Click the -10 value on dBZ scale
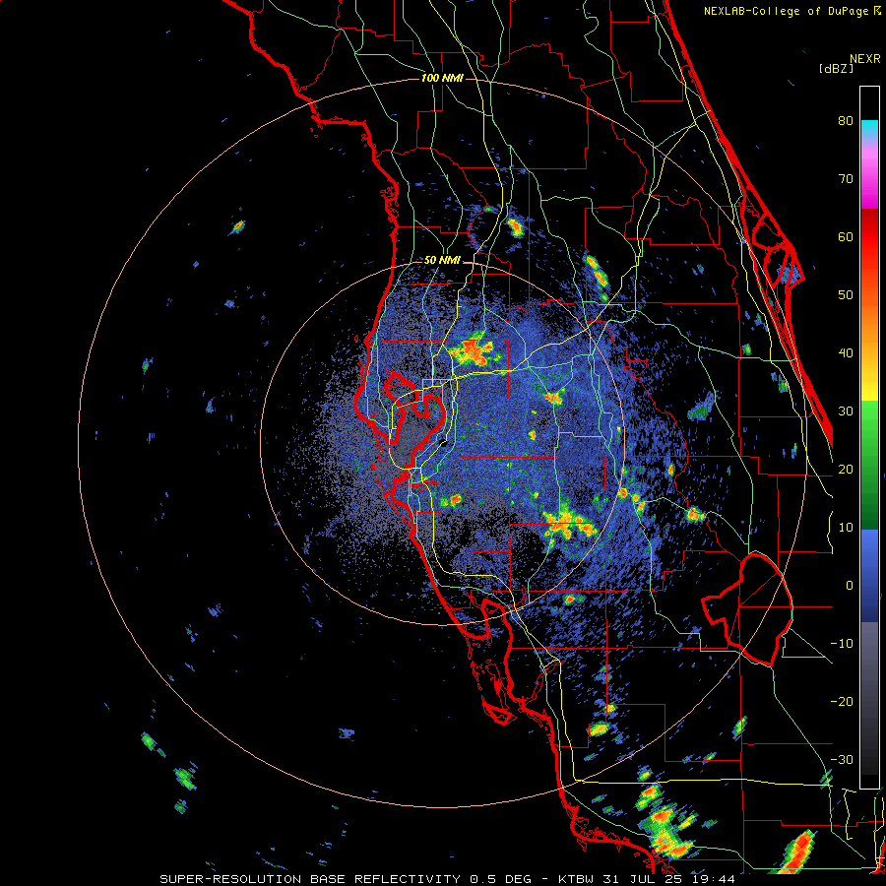The image size is (886, 886). pos(842,644)
